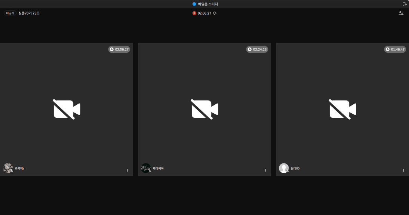Open more options menu for 제이씨하

click(x=265, y=171)
